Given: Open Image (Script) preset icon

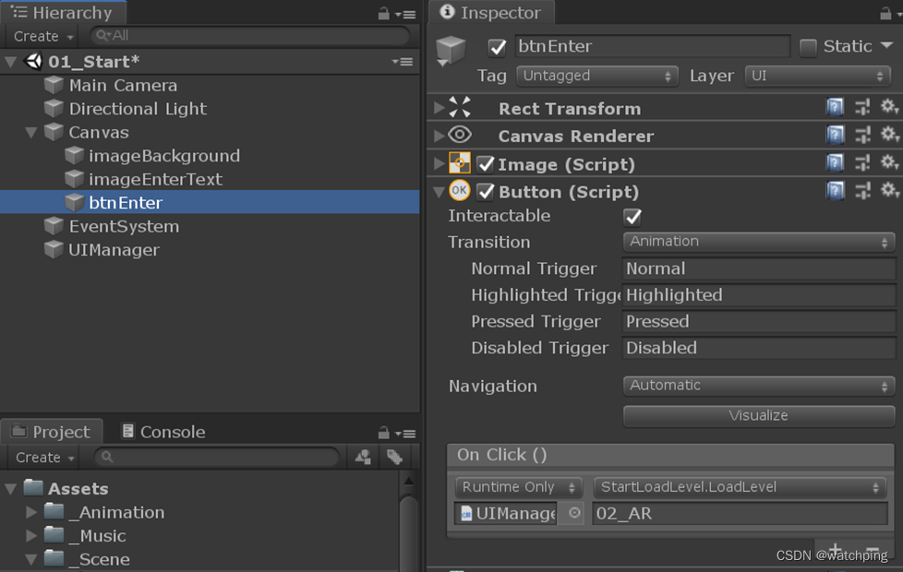Looking at the screenshot, I should click(862, 163).
